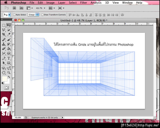Open the Window menu
Viewport: 160px width, 128px height.
[127, 3]
